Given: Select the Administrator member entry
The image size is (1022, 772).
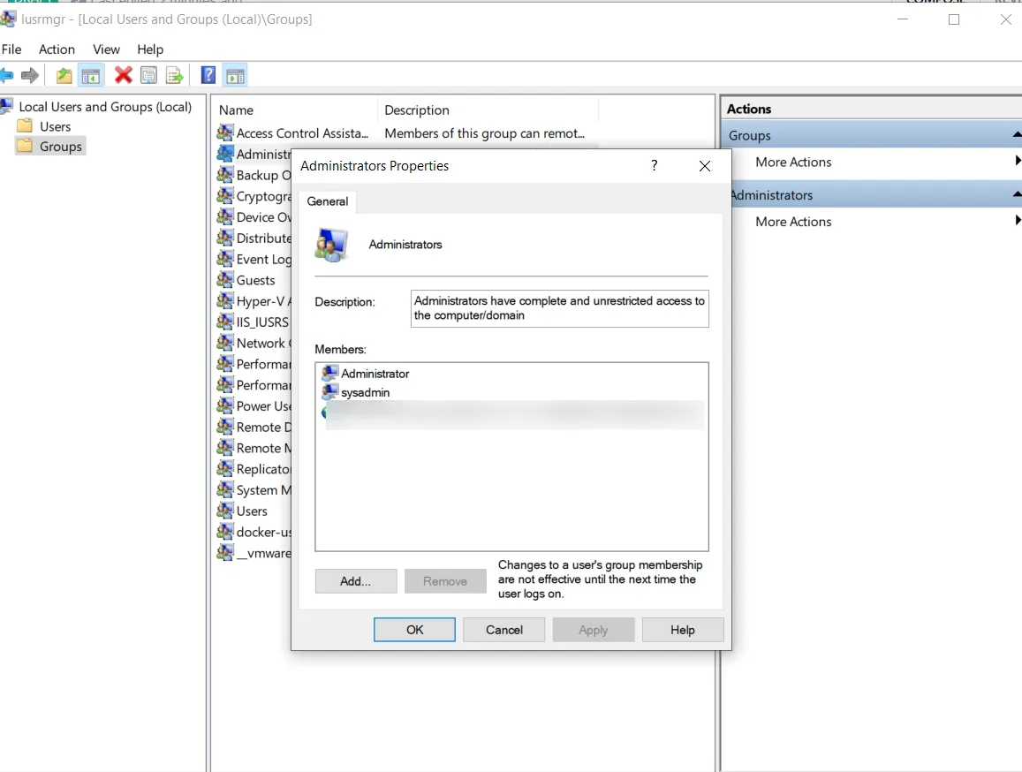Looking at the screenshot, I should point(375,374).
